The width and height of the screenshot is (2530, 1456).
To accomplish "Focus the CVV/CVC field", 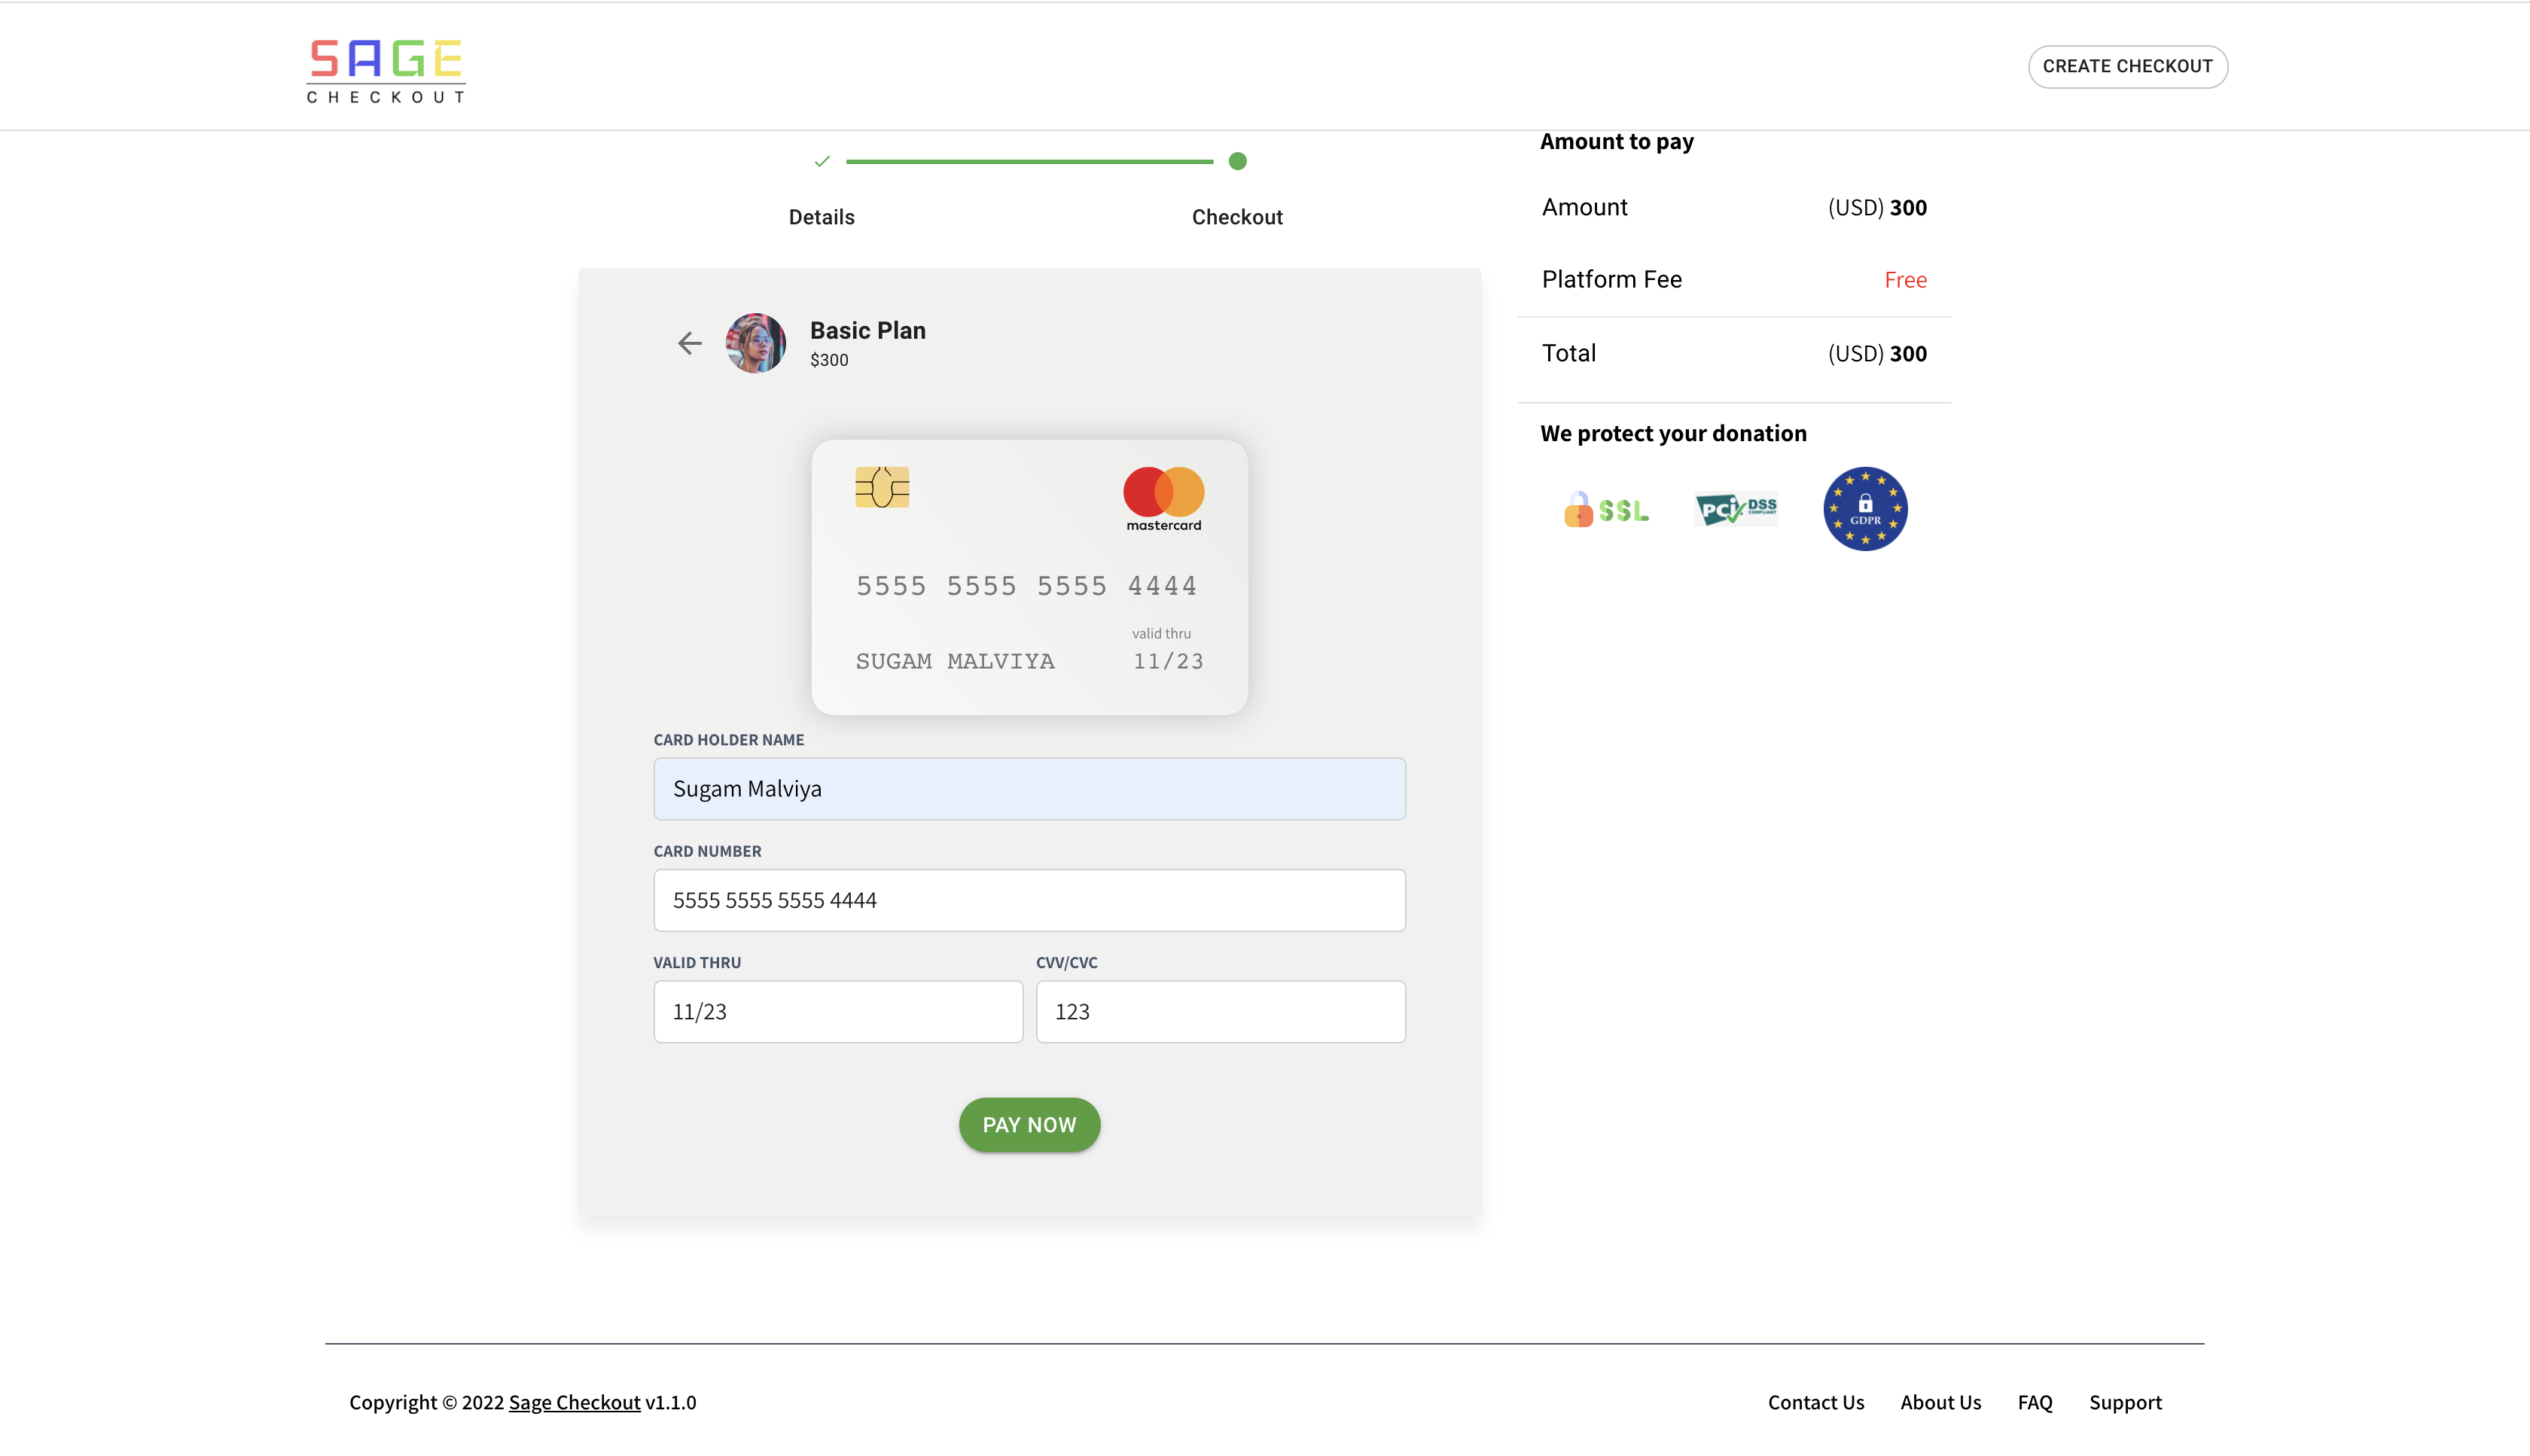I will click(x=1220, y=1011).
